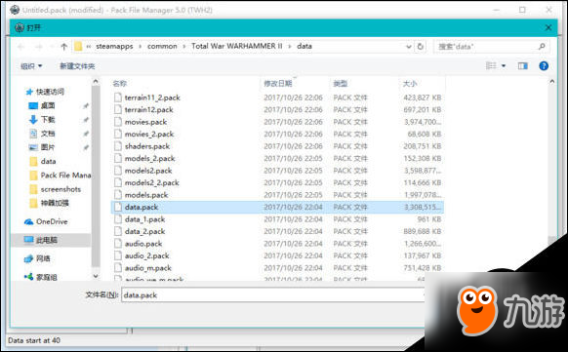Viewport: 568px width, 352px height.
Task: Refresh the data folder listing
Action: coord(421,46)
